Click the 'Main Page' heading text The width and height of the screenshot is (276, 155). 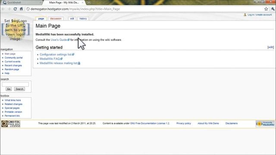coord(48,26)
